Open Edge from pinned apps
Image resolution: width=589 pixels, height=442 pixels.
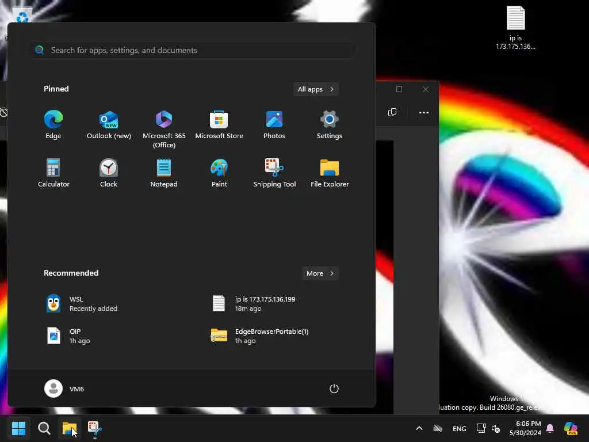53,125
